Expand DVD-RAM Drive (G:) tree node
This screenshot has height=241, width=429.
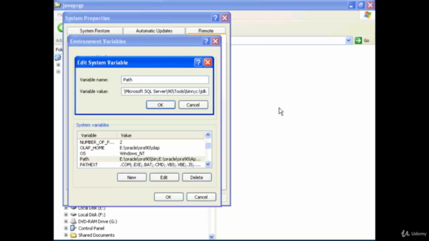click(66, 222)
